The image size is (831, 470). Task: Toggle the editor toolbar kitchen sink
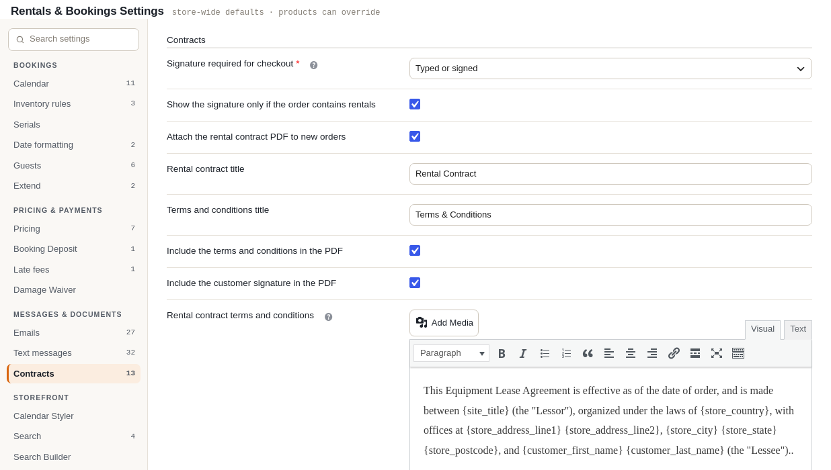click(x=738, y=353)
